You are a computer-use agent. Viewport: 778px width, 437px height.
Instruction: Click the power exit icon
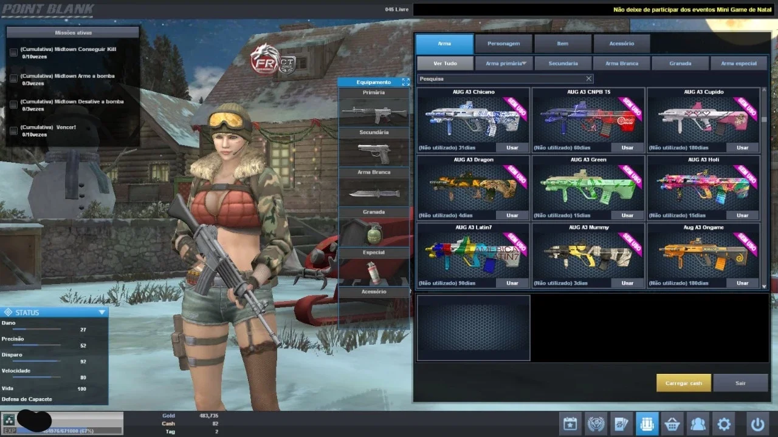tap(757, 424)
